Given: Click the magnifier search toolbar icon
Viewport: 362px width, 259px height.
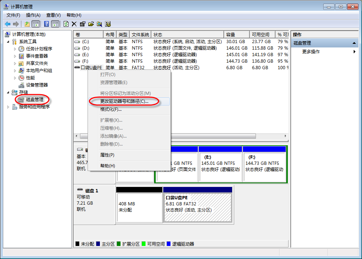Looking at the screenshot, I should 100,24.
